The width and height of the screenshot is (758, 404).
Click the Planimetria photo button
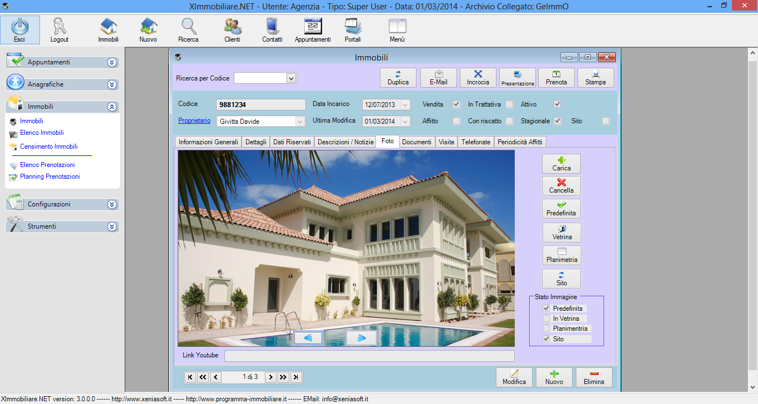(x=561, y=255)
